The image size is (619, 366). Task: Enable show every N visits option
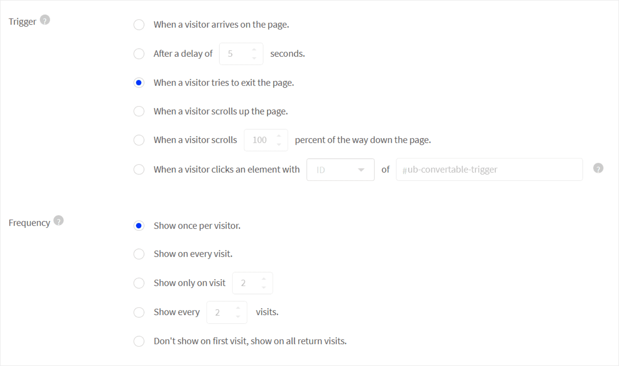click(139, 312)
